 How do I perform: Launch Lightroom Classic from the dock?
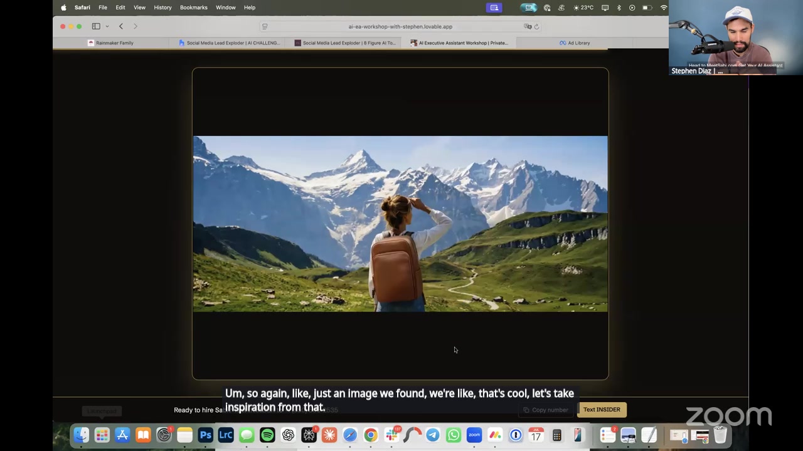tap(226, 435)
